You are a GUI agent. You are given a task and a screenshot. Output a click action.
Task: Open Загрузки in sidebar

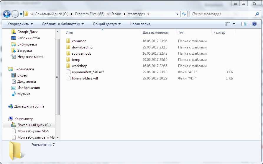coord(24,51)
